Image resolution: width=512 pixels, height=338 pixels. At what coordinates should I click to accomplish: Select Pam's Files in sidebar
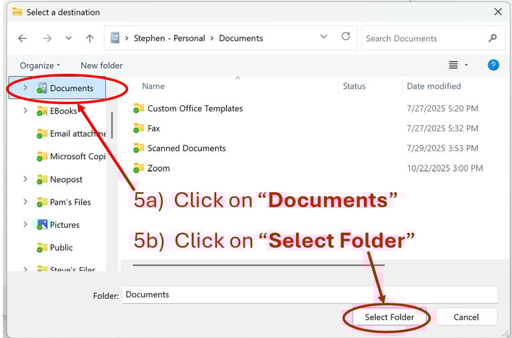pyautogui.click(x=71, y=202)
